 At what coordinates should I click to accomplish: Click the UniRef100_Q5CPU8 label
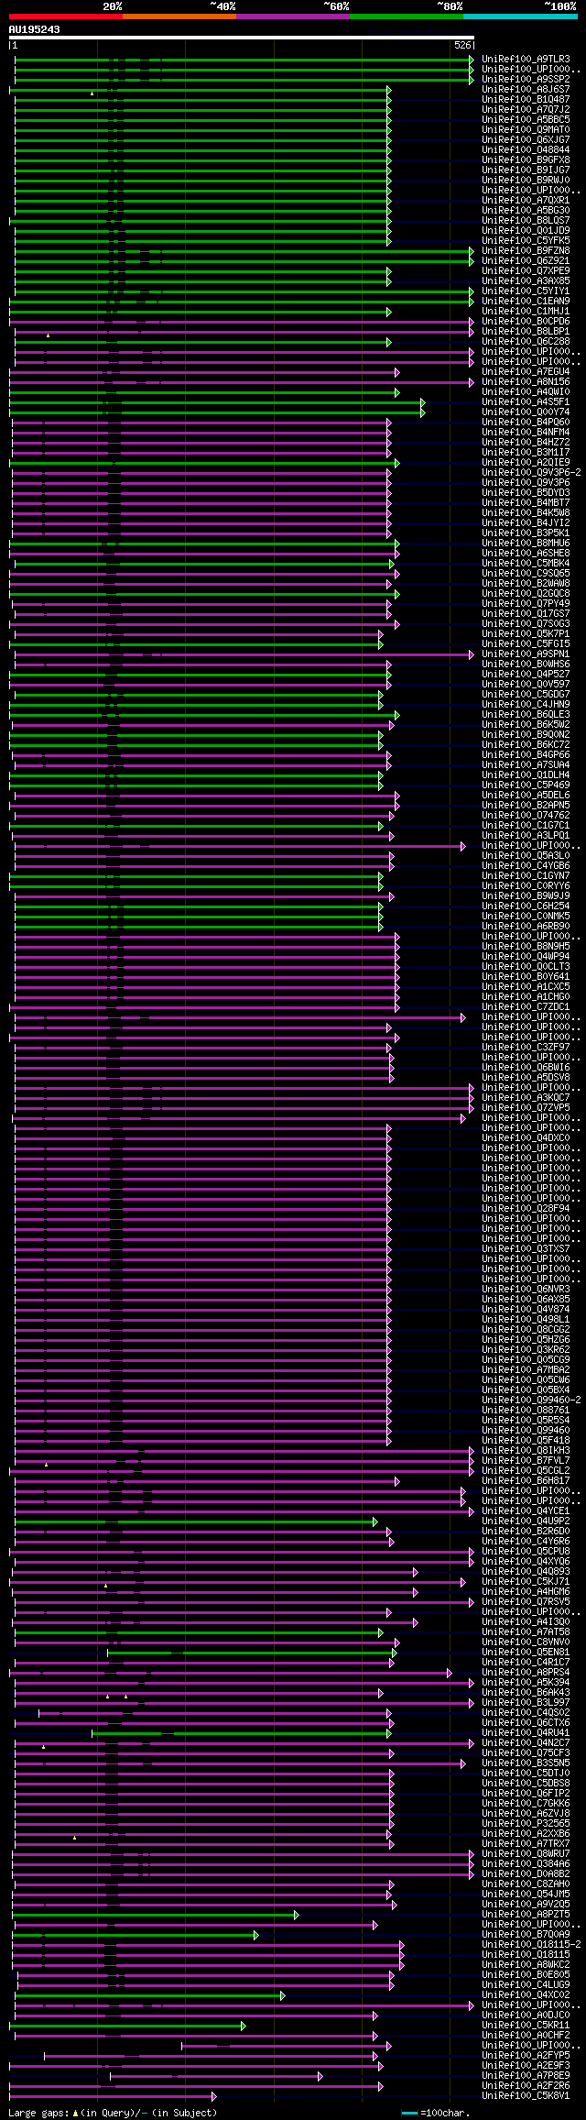pos(526,1552)
